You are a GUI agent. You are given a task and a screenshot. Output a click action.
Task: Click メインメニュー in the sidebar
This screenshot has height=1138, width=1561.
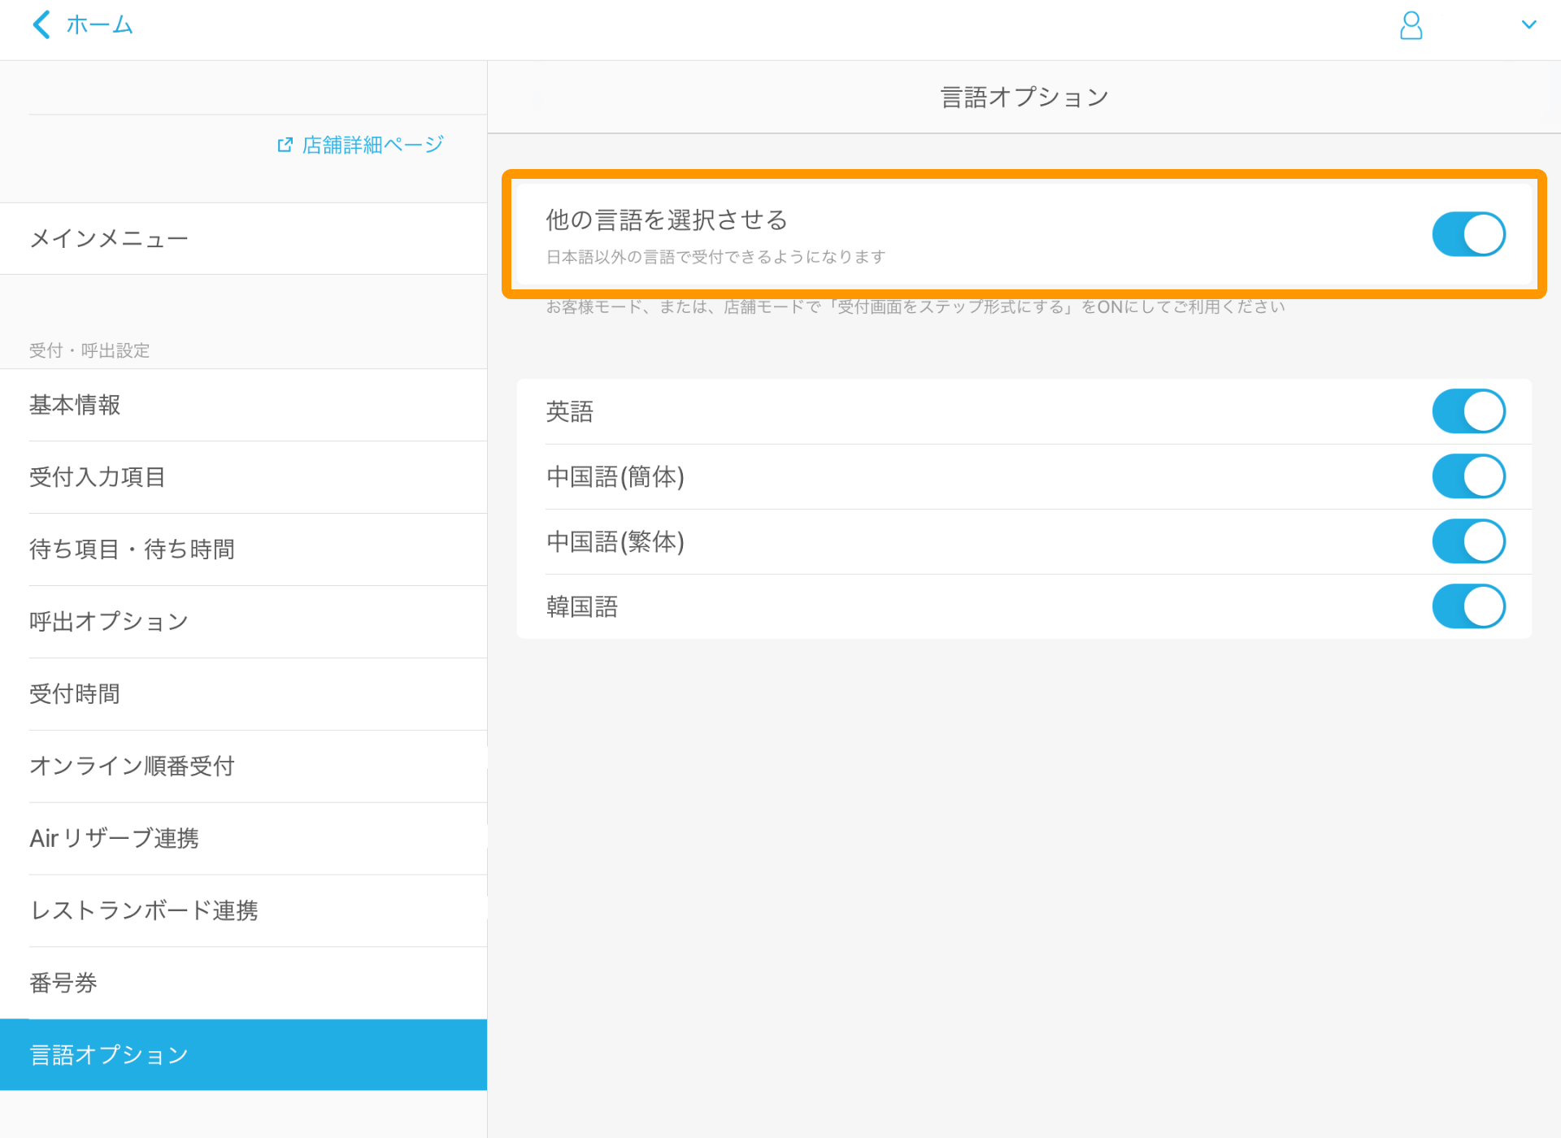point(110,237)
